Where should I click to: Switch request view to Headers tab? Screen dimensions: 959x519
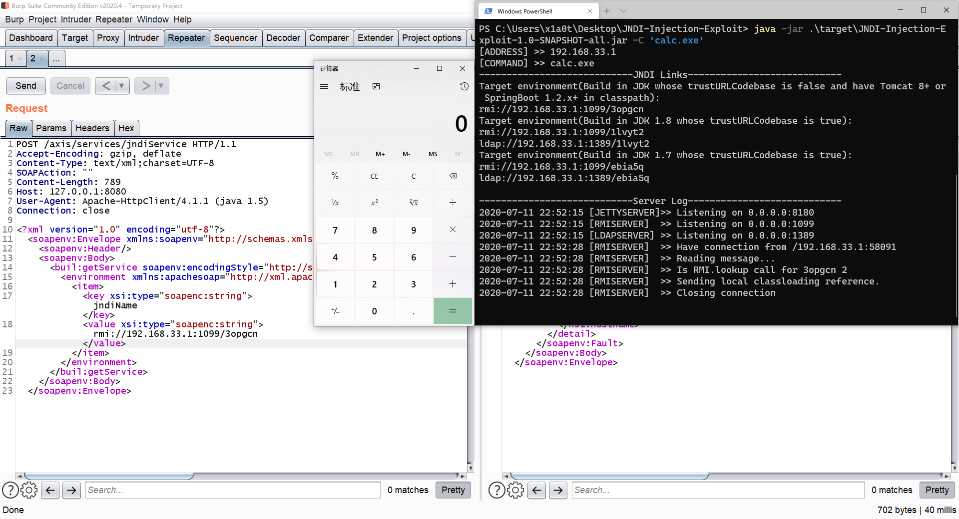[92, 128]
